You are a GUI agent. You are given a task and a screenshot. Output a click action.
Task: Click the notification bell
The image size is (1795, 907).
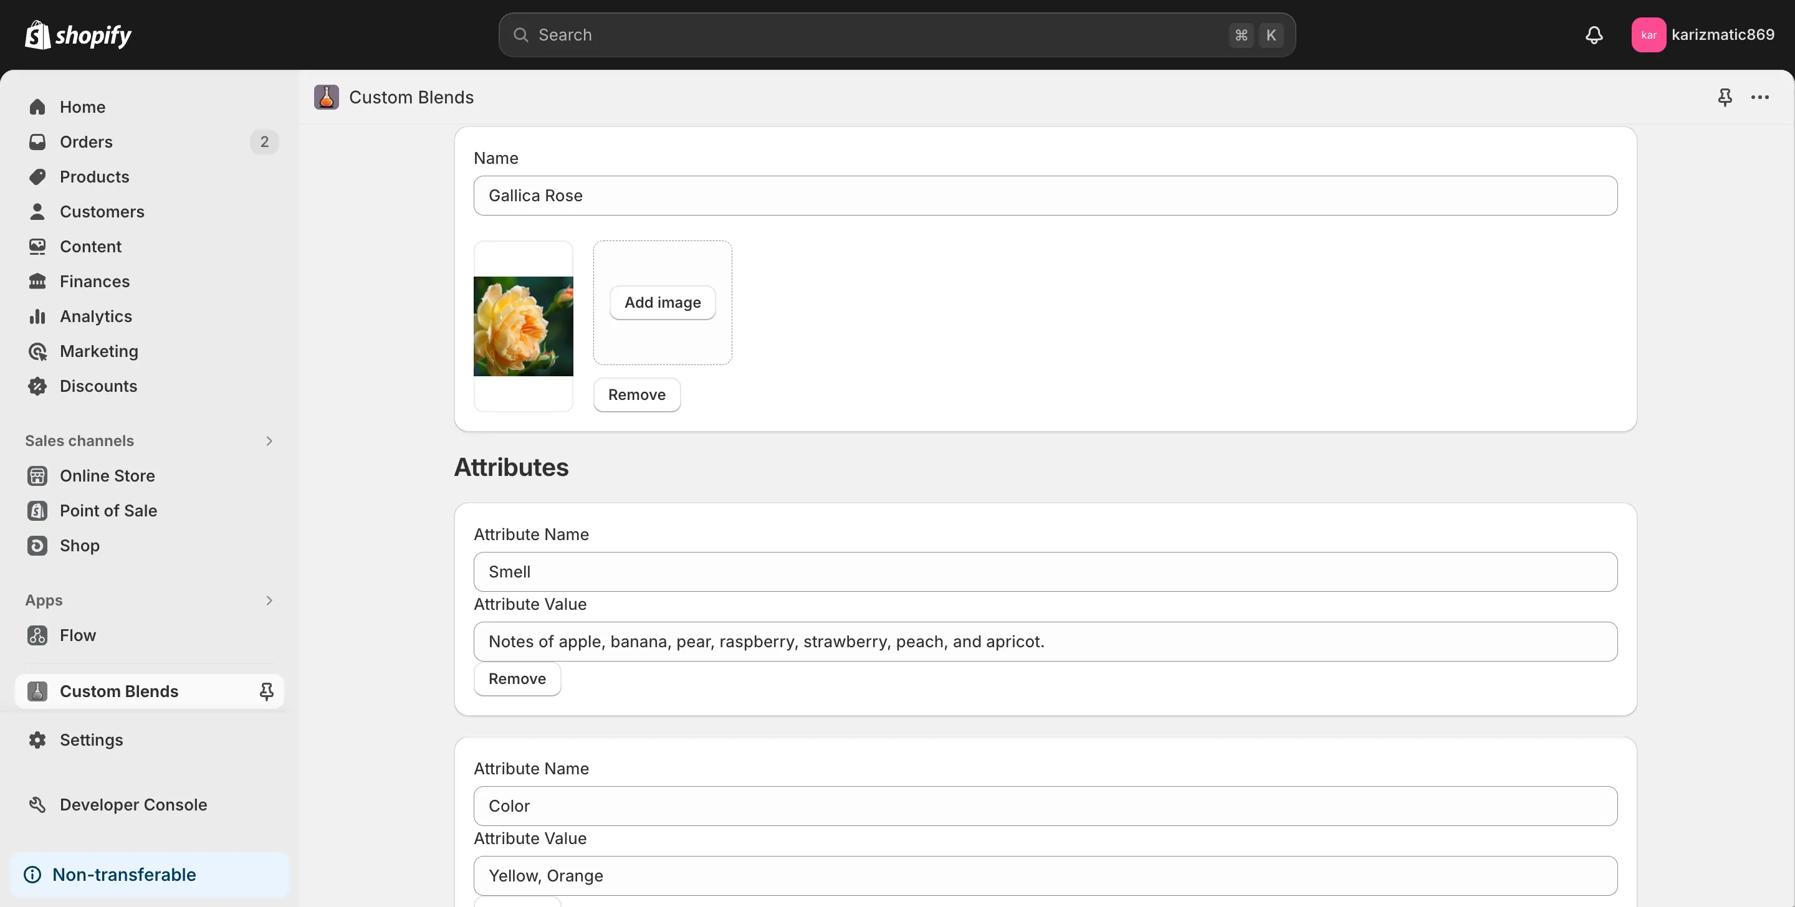click(1594, 34)
